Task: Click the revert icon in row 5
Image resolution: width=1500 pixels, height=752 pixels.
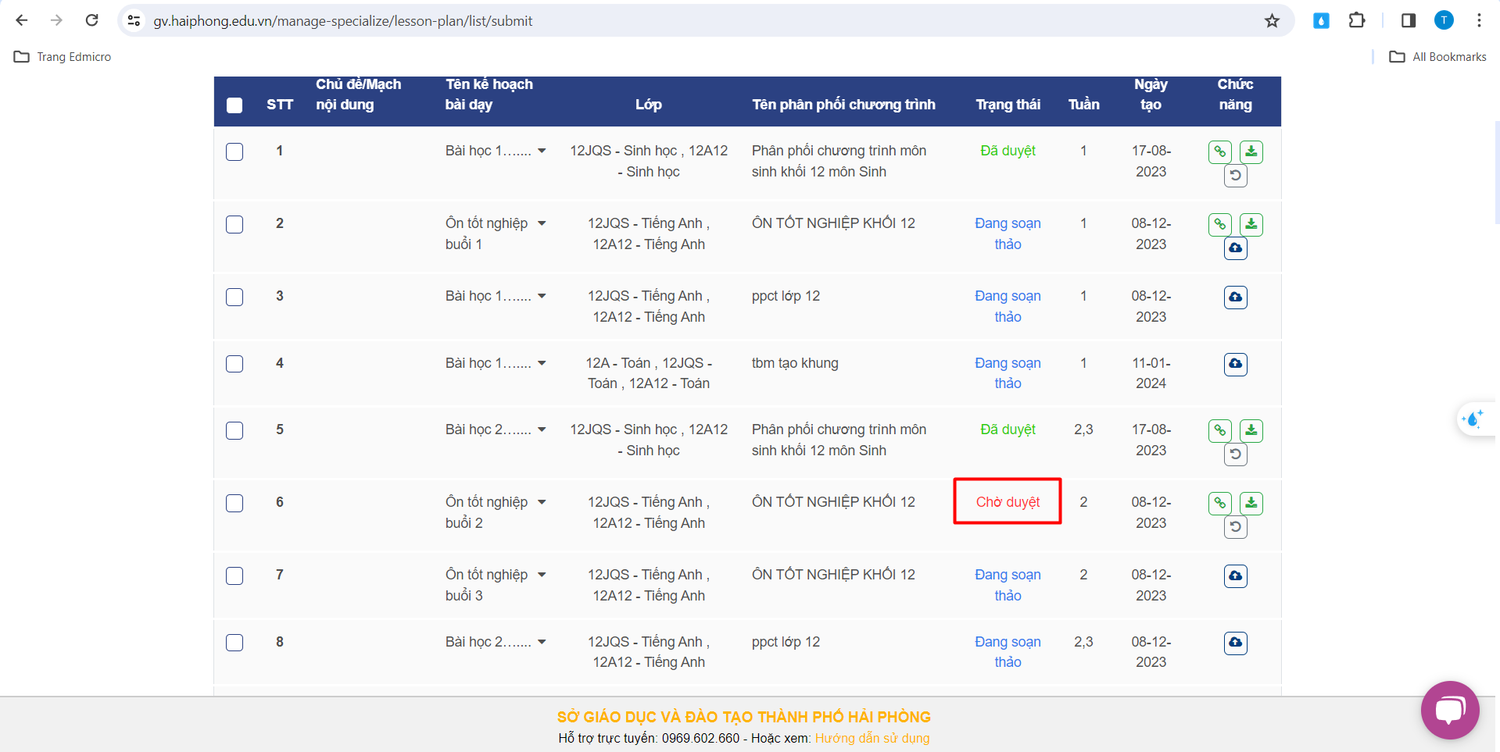Action: point(1235,454)
